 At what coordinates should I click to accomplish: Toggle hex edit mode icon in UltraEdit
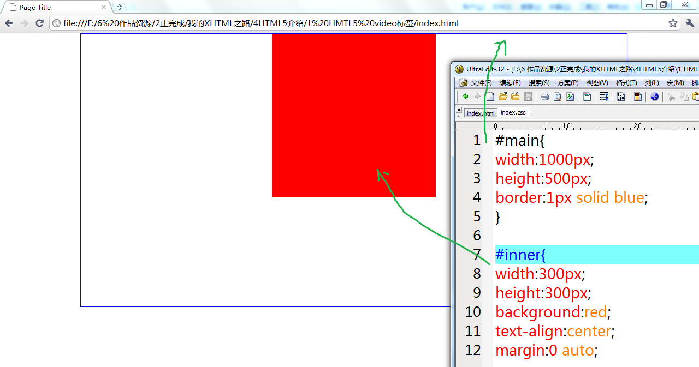click(x=621, y=97)
